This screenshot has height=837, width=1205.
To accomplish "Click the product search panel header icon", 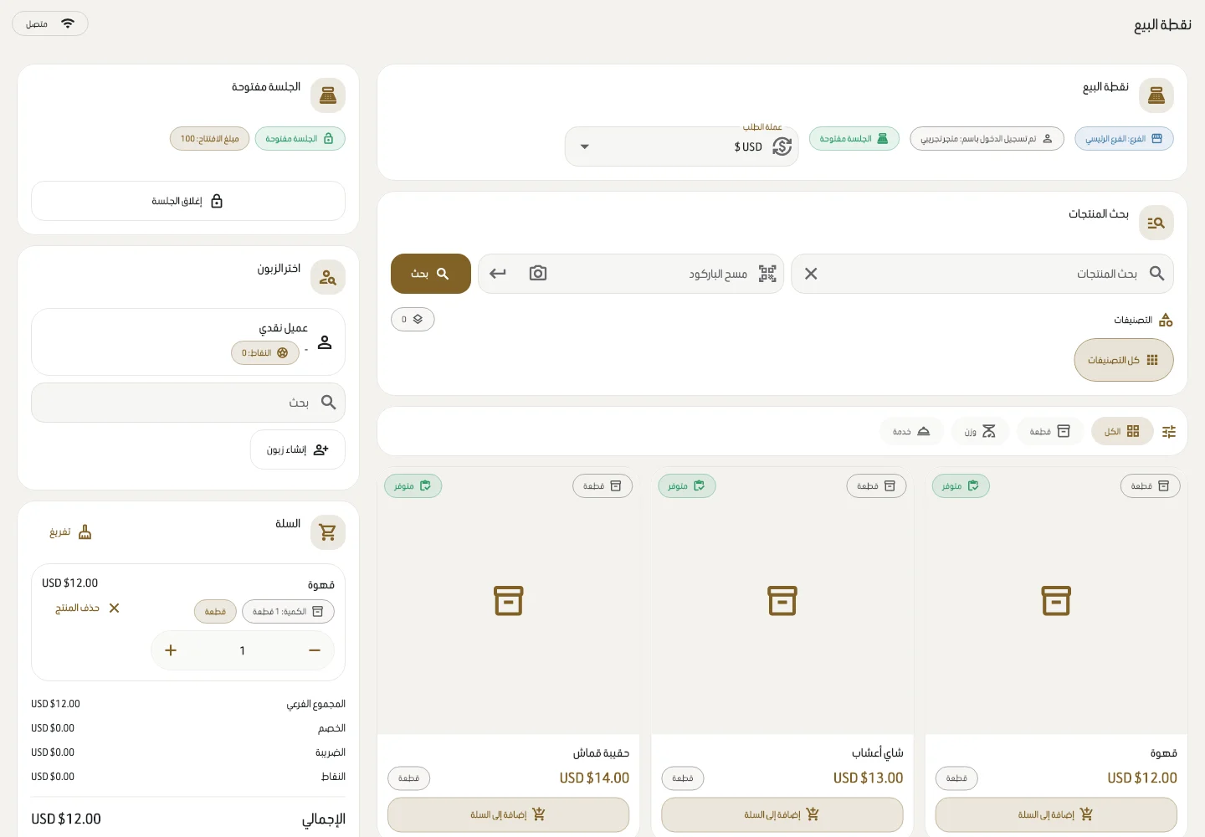I will pyautogui.click(x=1156, y=223).
